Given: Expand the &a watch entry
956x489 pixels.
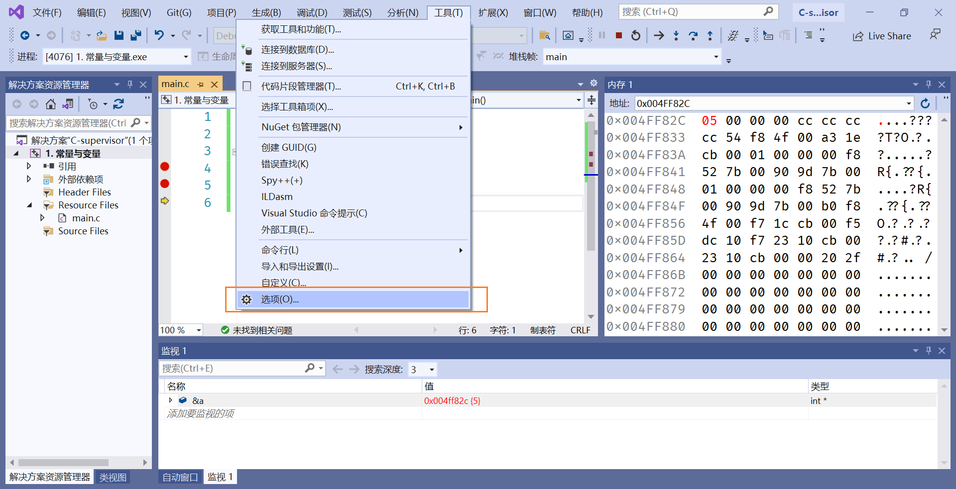Looking at the screenshot, I should coord(170,400).
